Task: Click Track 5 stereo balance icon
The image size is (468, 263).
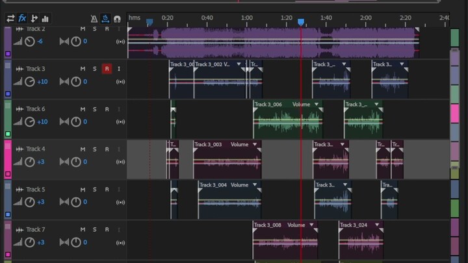Action: pyautogui.click(x=64, y=202)
